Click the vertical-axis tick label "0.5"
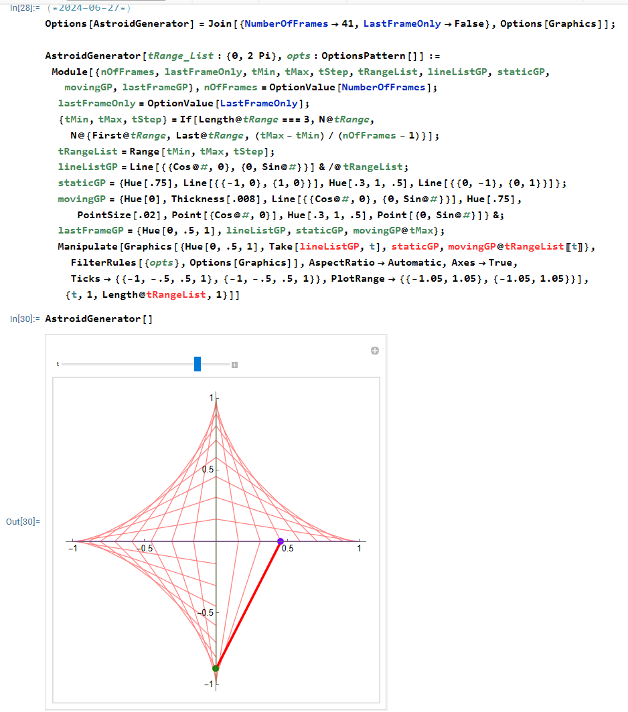This screenshot has width=628, height=712. point(208,470)
